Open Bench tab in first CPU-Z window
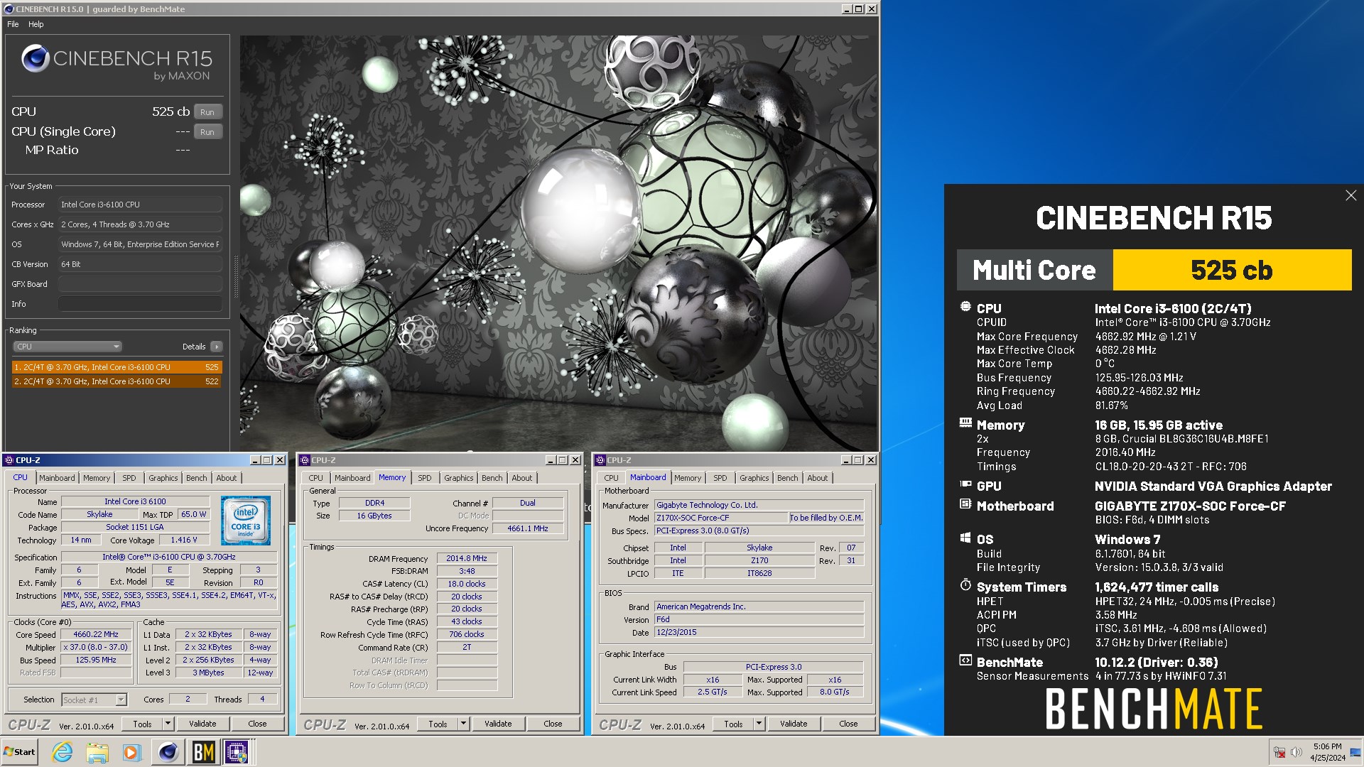The width and height of the screenshot is (1364, 767). click(x=197, y=478)
